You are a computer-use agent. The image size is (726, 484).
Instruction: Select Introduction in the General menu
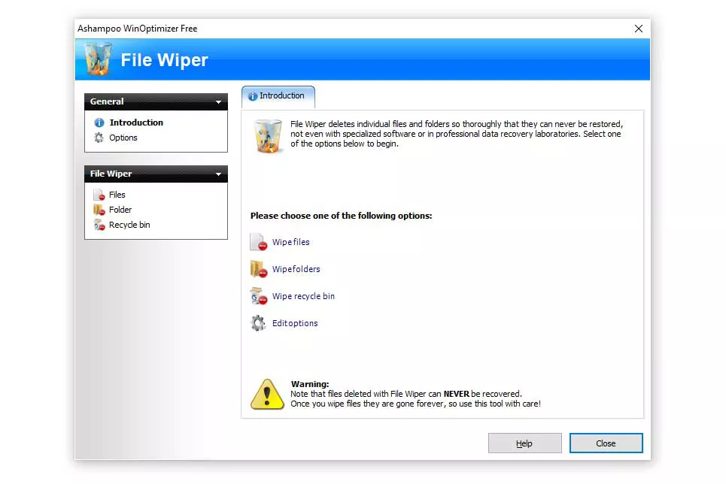pyautogui.click(x=137, y=122)
